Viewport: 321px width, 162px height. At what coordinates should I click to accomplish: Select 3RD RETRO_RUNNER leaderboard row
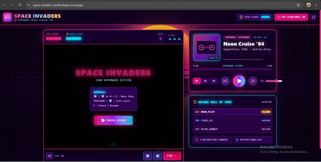pyautogui.click(x=232, y=129)
